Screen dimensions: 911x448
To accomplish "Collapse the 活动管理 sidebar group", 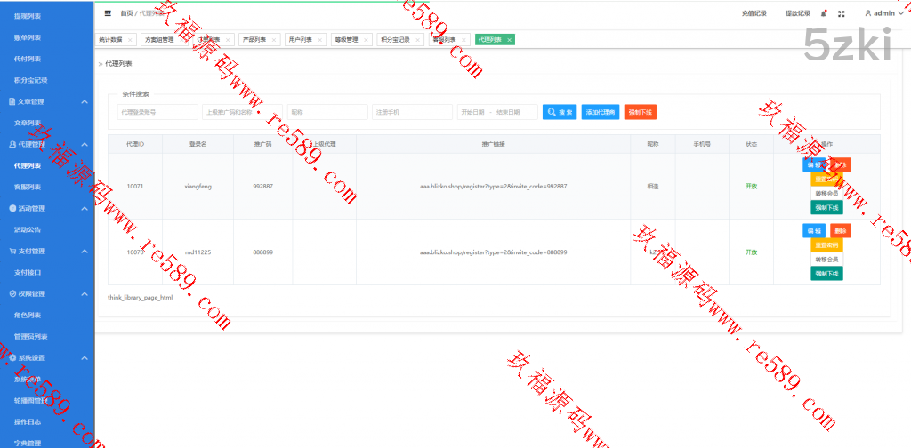I will pos(84,209).
